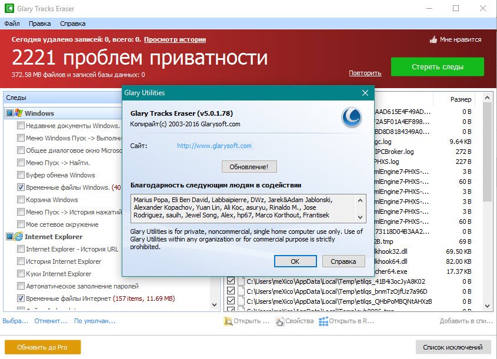497x359 pixels.
Task: Enable 'Корзина Windows' checkbox
Action: (21, 199)
